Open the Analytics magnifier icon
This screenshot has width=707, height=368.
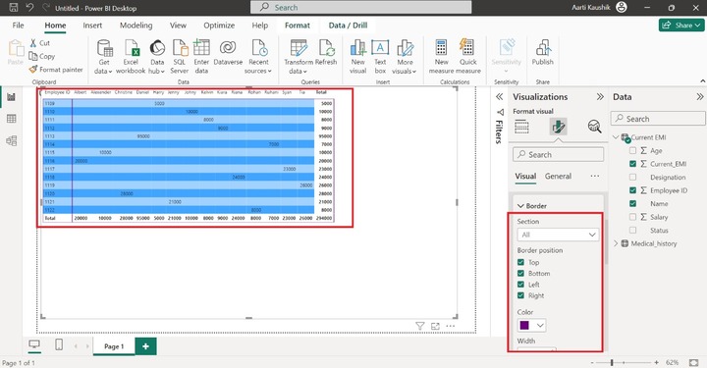[595, 127]
